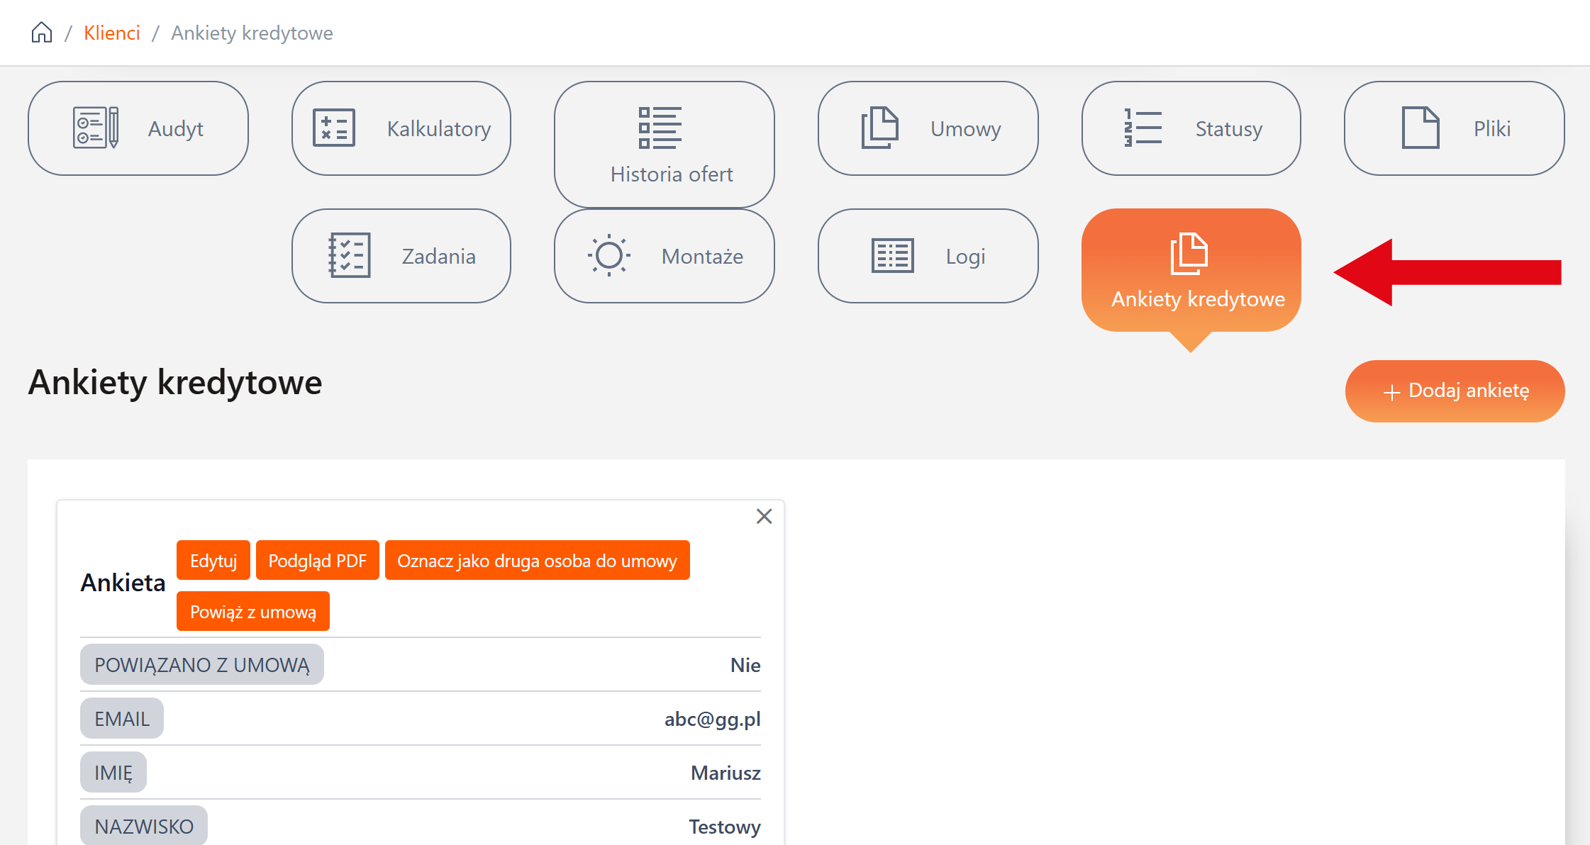Go to Klienci breadcrumb link
This screenshot has height=845, width=1590.
[x=111, y=33]
